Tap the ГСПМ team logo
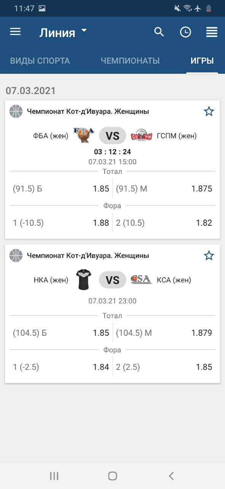225x489 pixels. tap(142, 136)
